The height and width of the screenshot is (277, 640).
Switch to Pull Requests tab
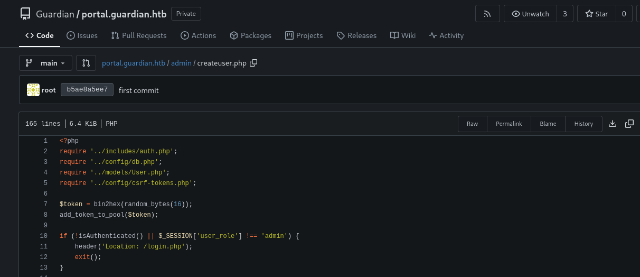coord(139,35)
